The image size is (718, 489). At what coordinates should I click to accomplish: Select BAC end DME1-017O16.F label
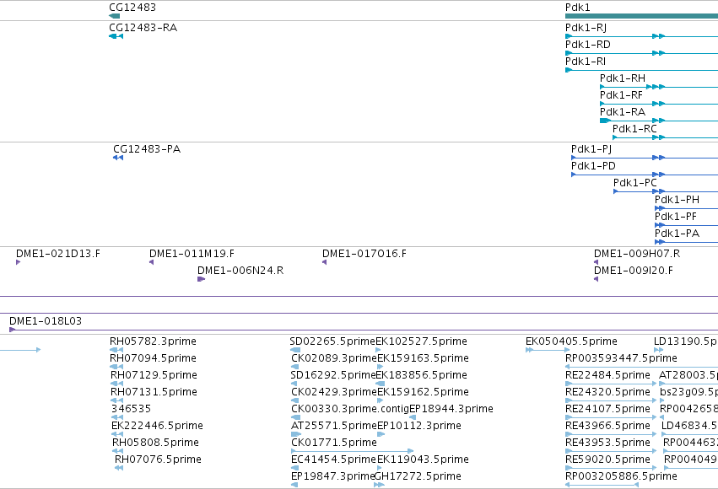(364, 254)
